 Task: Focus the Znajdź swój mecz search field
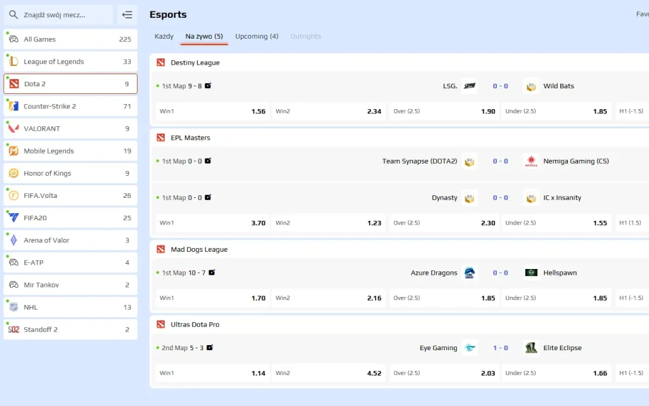point(58,15)
